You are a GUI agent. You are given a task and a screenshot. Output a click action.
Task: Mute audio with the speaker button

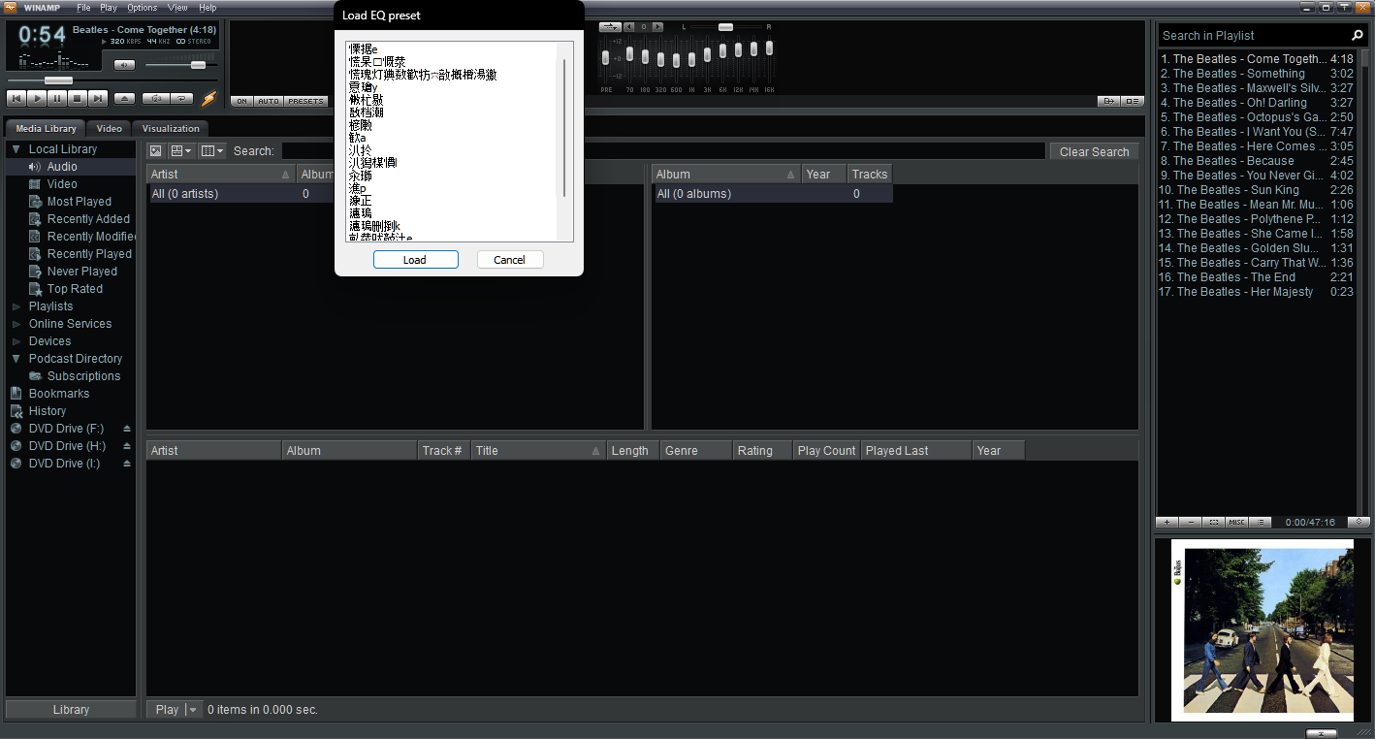[124, 65]
